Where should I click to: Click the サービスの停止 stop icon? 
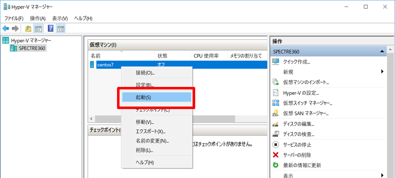point(276,145)
